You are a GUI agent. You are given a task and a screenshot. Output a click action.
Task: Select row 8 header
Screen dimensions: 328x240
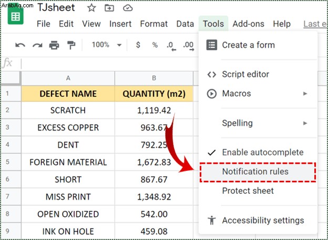(11, 214)
